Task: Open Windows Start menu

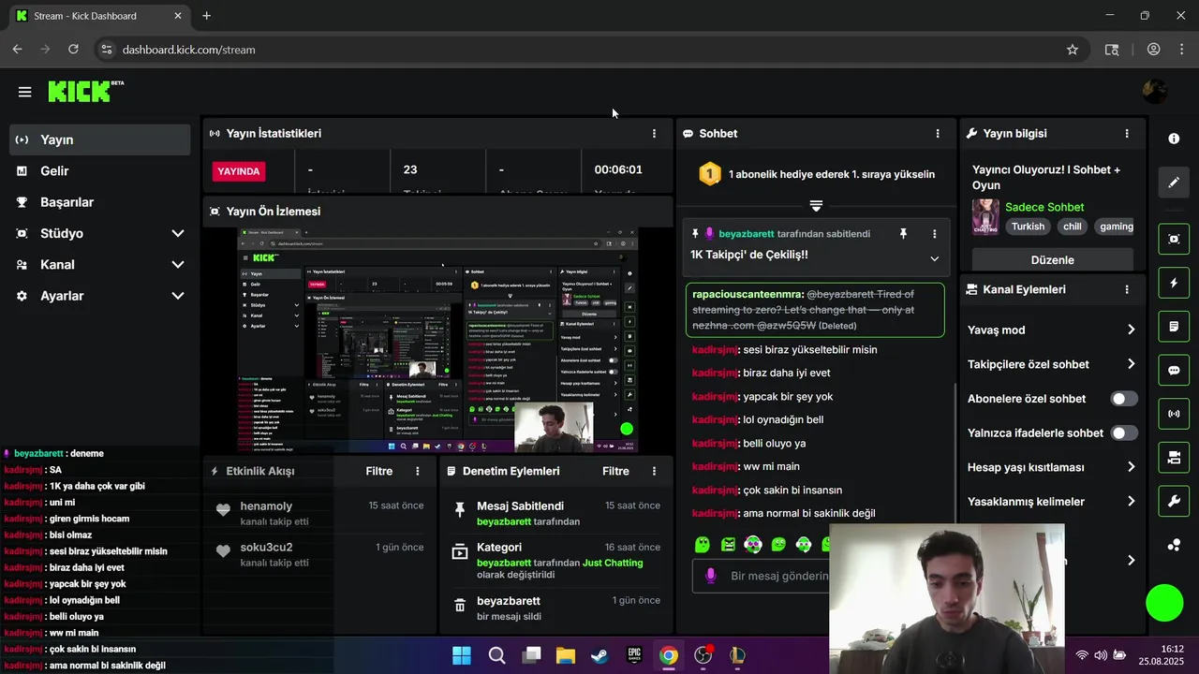Action: (462, 655)
